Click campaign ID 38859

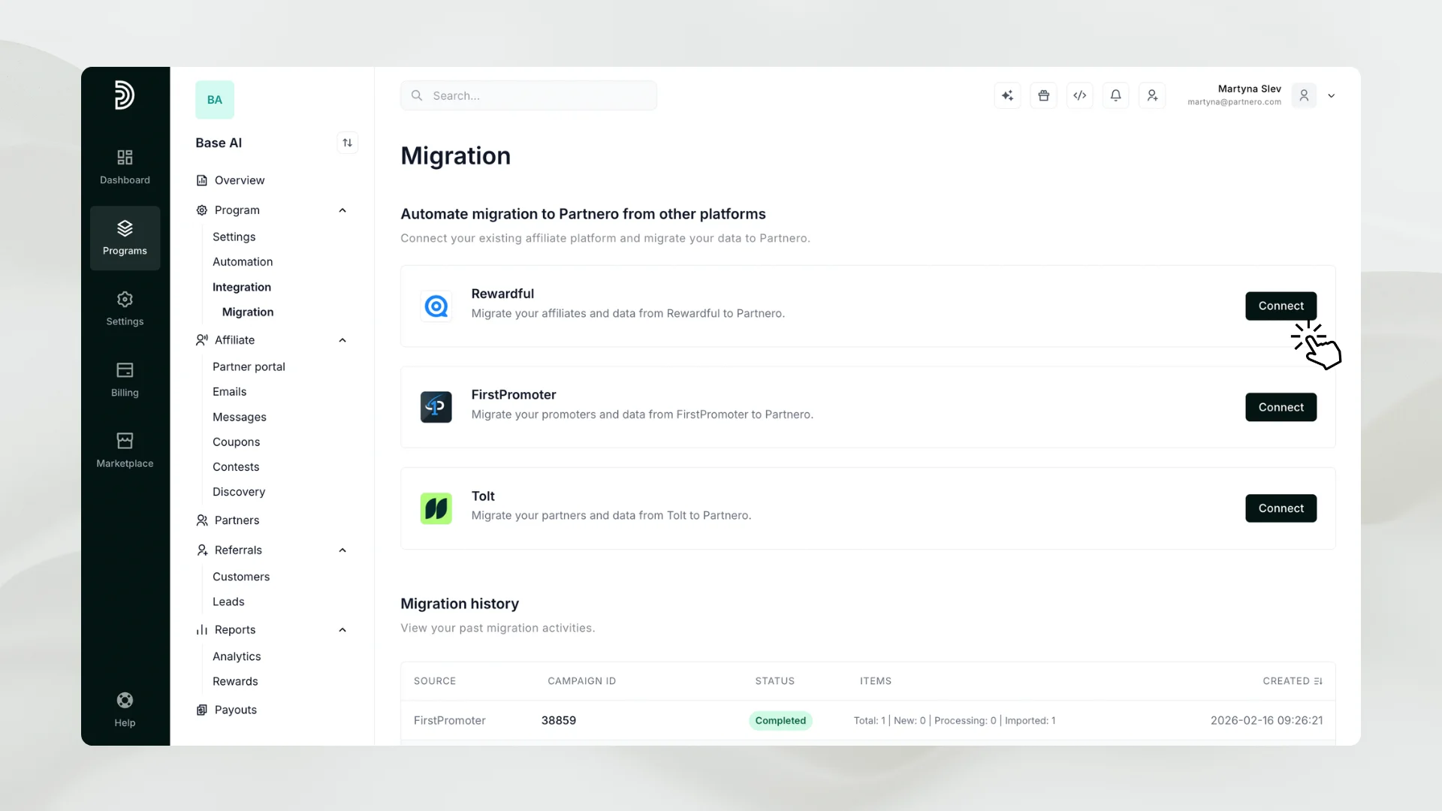click(559, 720)
